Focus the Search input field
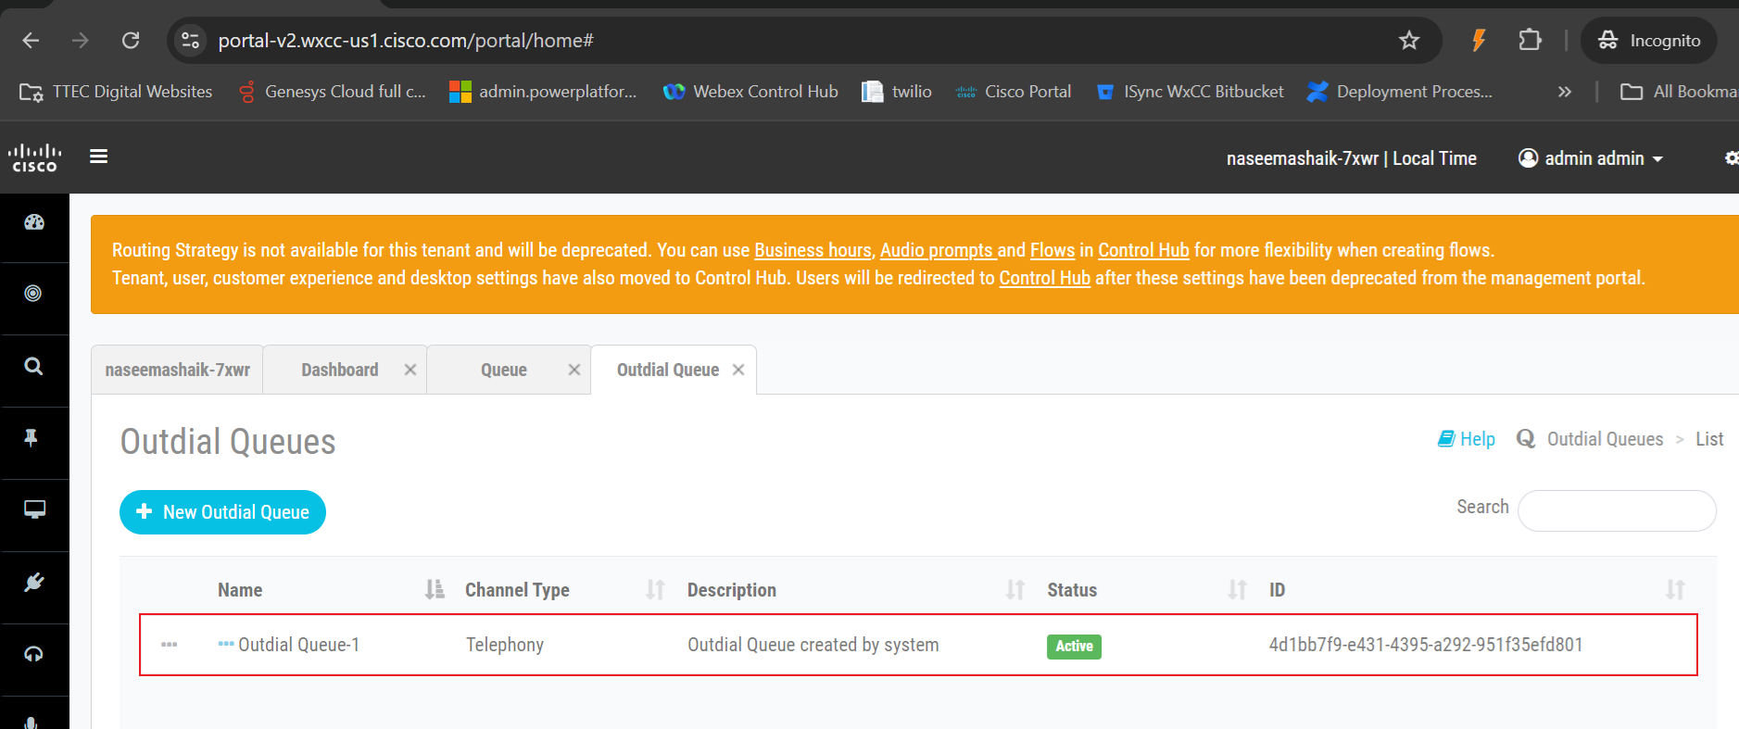Viewport: 1739px width, 729px height. click(1617, 510)
